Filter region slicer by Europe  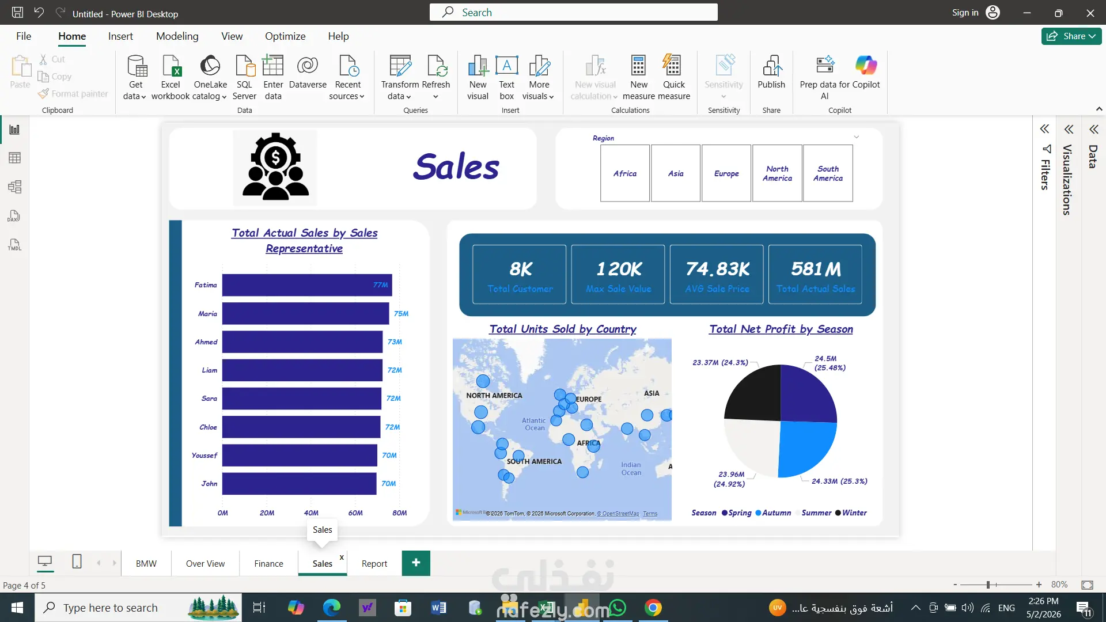coord(726,173)
